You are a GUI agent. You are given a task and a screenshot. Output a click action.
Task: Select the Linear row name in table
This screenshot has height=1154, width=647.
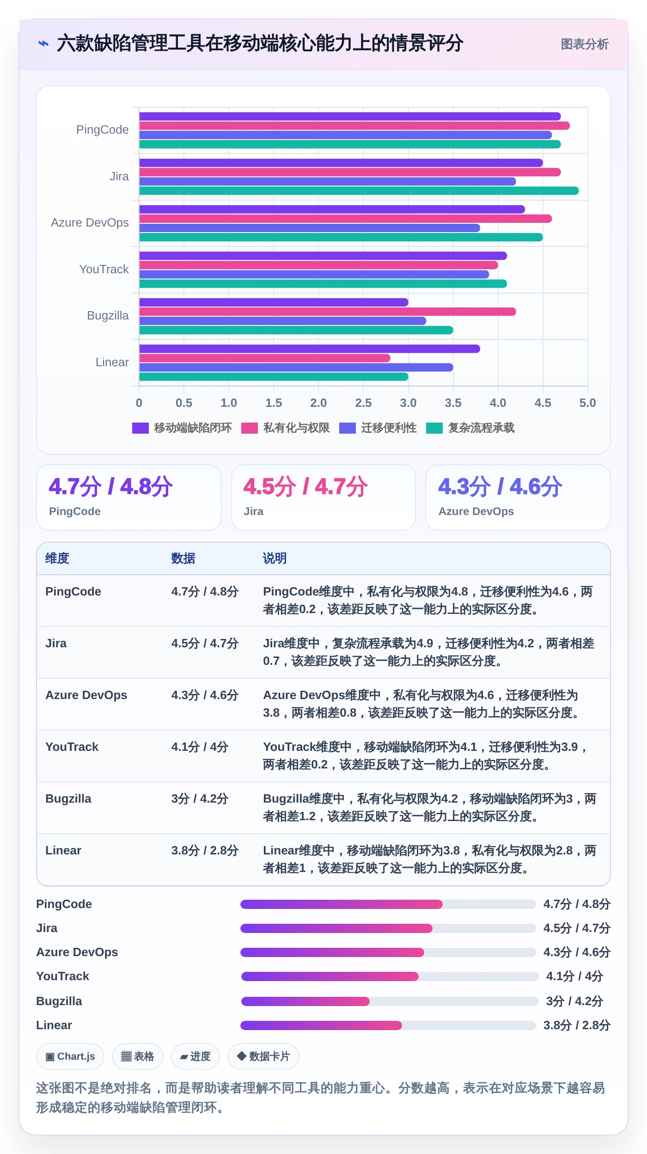(63, 851)
